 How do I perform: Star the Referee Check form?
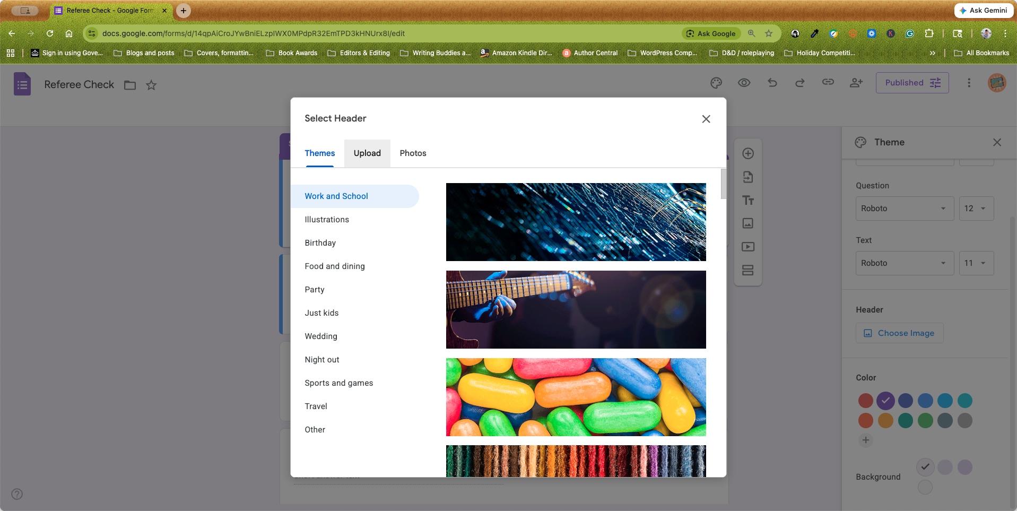(x=151, y=85)
